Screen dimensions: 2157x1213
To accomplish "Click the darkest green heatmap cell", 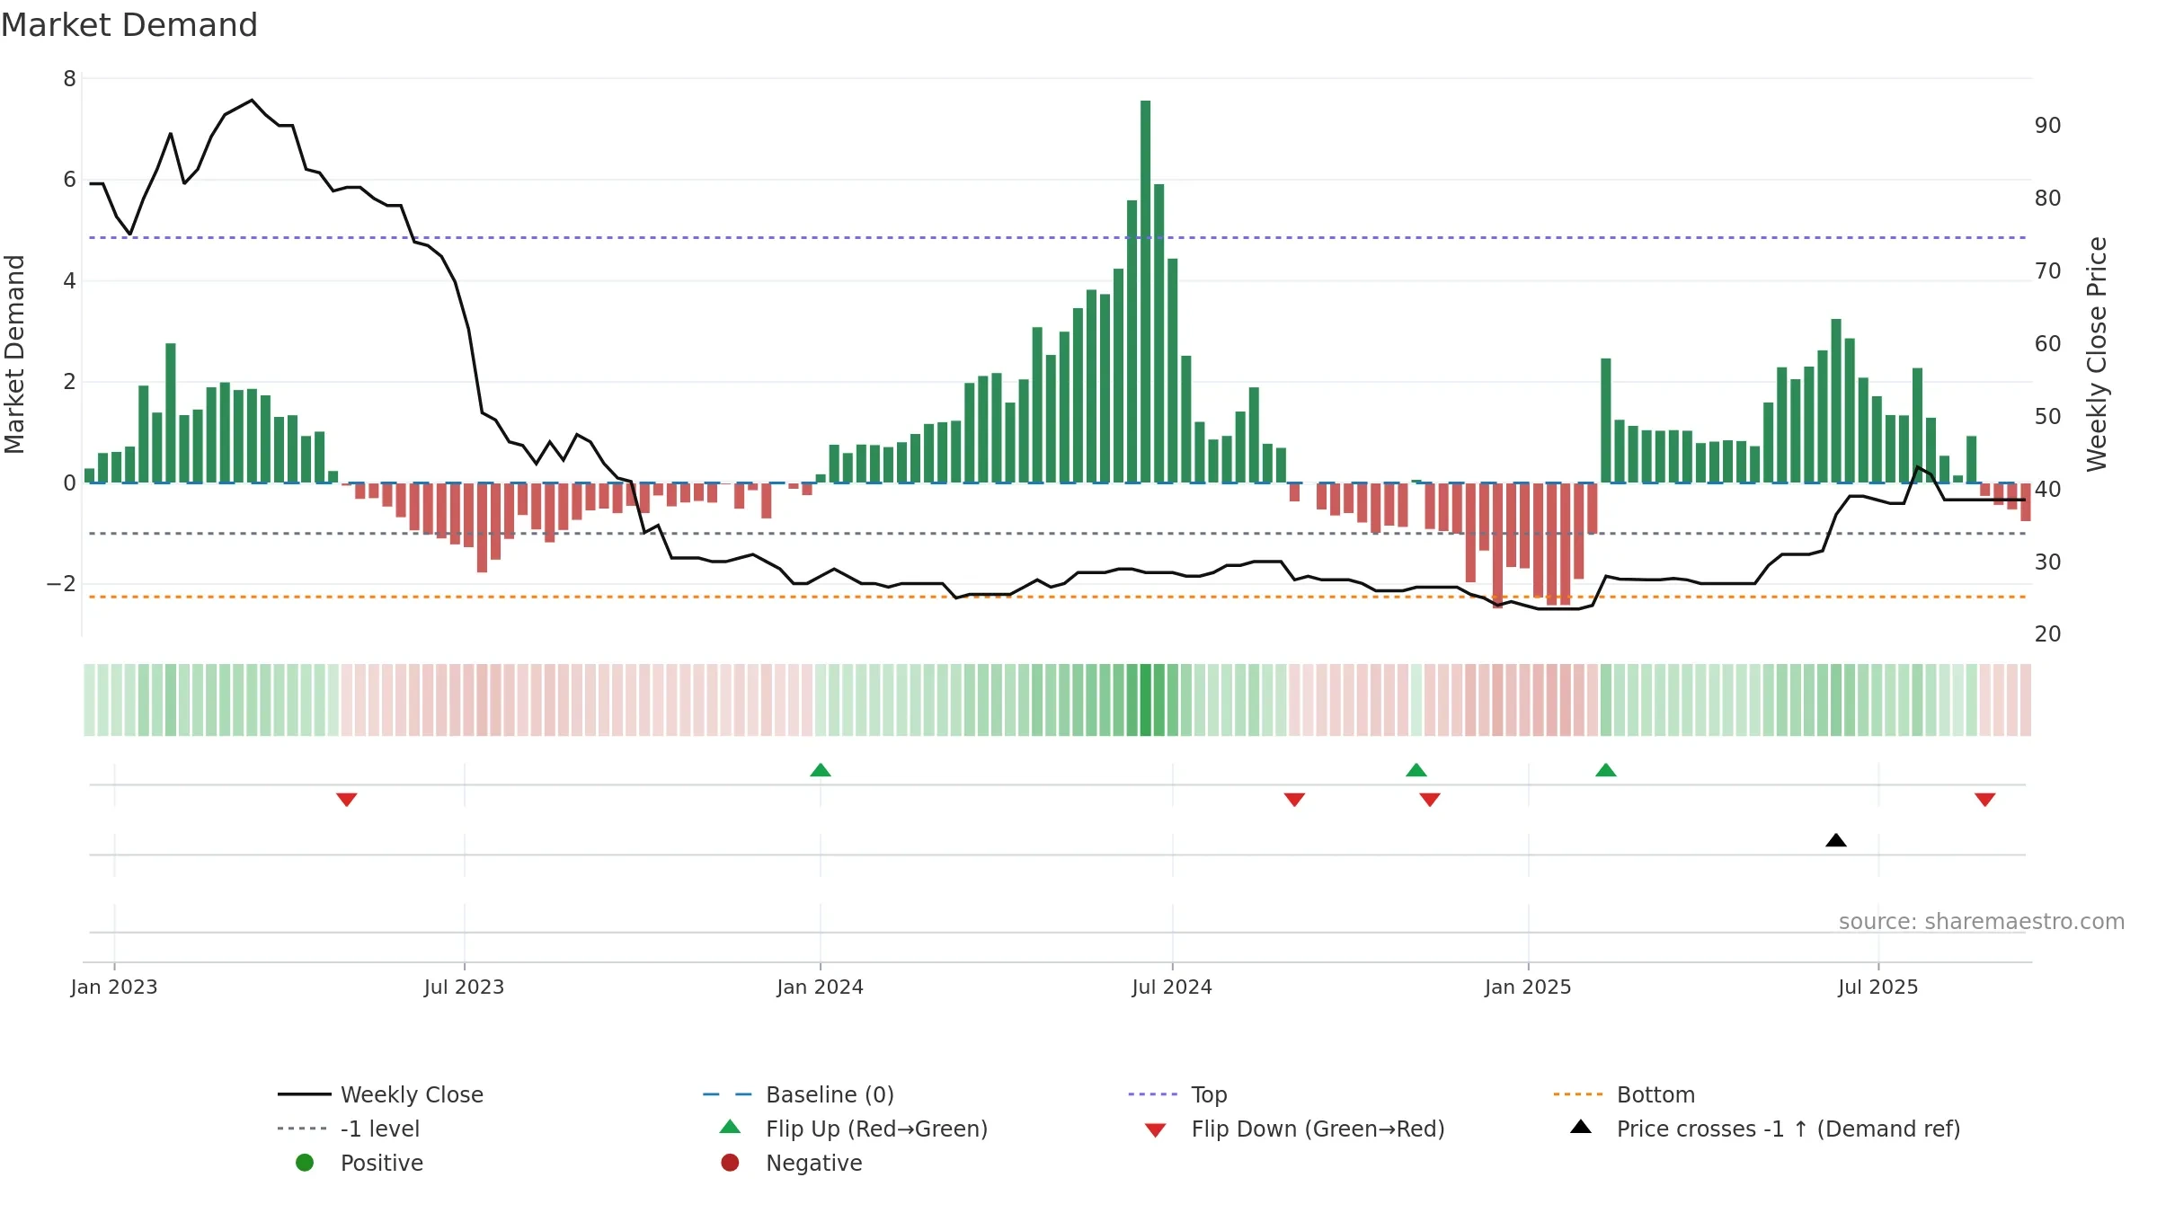I will coord(1146,700).
